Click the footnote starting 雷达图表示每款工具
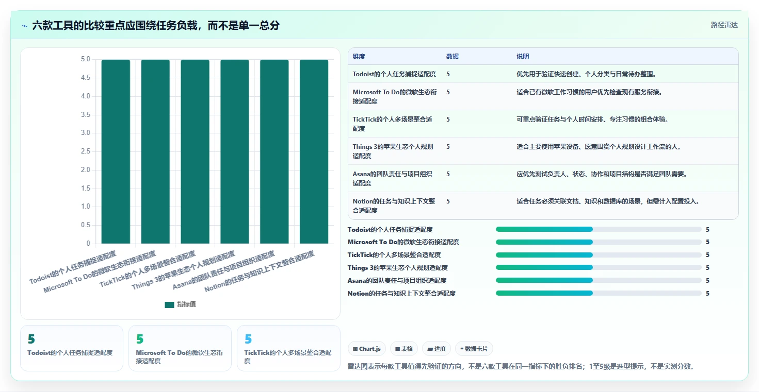Screen dimensions: 759x392 point(521,367)
